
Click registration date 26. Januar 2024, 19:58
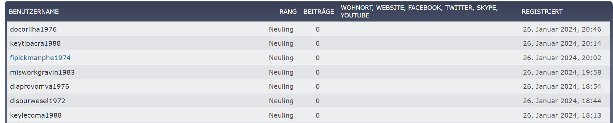562,72
